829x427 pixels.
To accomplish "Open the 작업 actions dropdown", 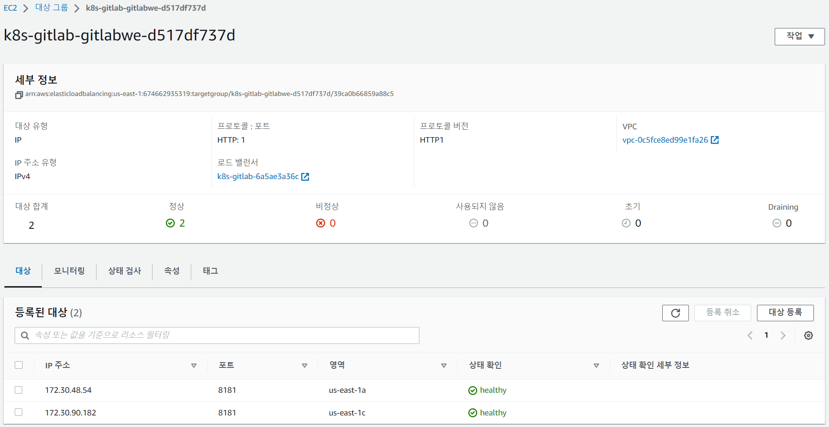I will pos(799,36).
